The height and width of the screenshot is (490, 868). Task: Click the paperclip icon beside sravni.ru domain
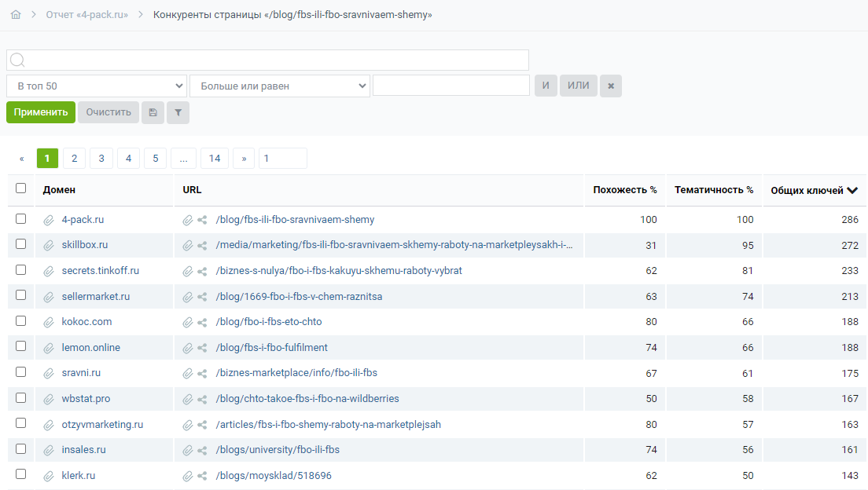(49, 373)
